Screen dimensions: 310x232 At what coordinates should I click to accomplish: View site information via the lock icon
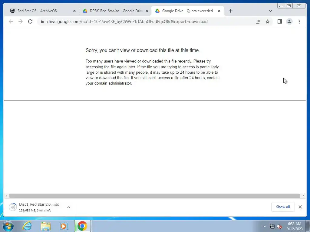pos(42,21)
